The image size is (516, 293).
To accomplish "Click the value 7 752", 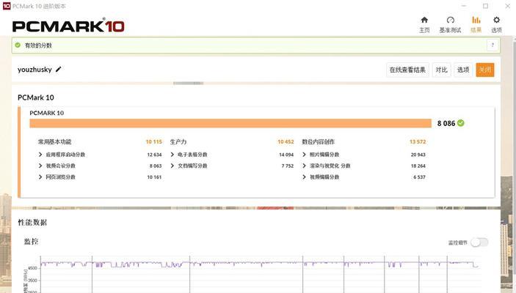I will (288, 166).
